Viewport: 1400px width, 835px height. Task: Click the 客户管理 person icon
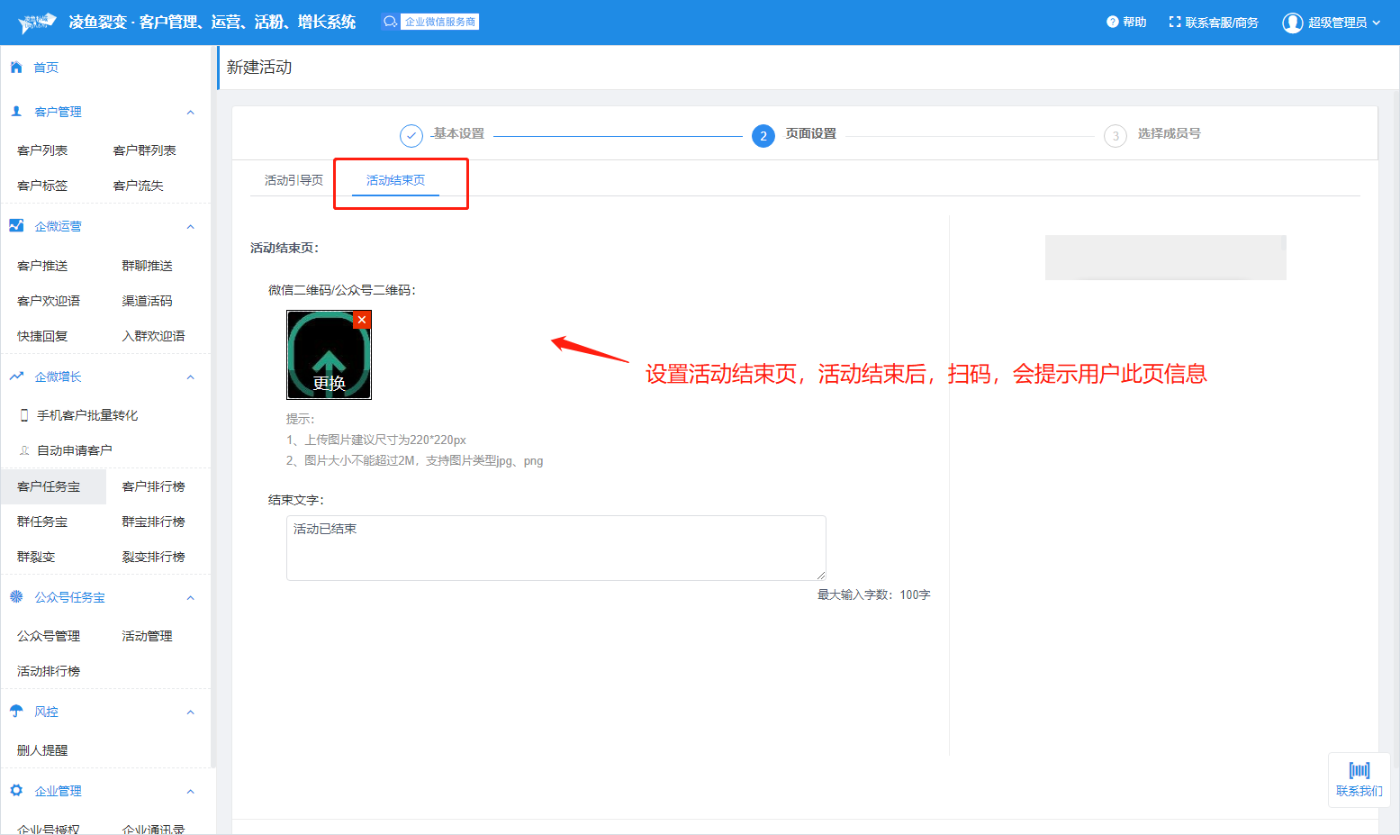pos(16,112)
